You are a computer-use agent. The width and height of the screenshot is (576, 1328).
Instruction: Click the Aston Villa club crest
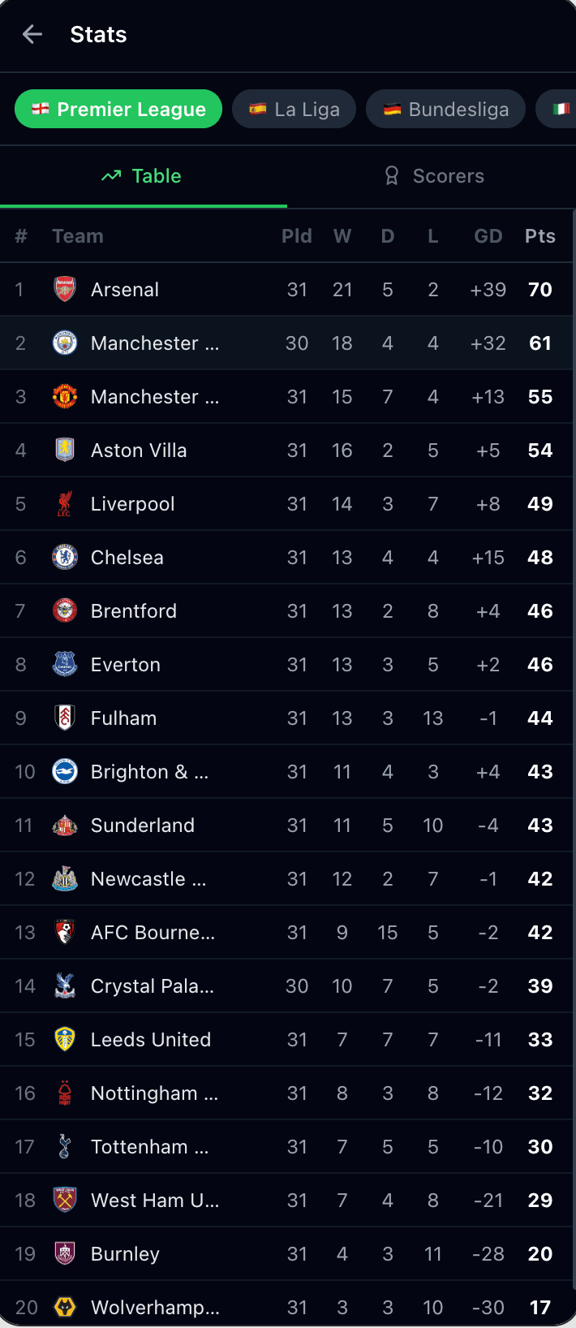point(65,451)
